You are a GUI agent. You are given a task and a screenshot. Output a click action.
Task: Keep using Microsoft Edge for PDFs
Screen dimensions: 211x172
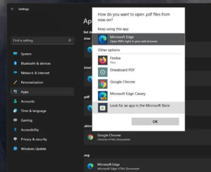click(139, 39)
